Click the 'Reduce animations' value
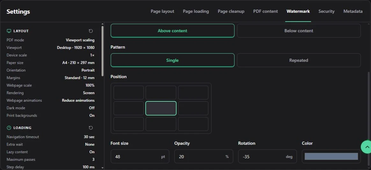 tap(78, 100)
